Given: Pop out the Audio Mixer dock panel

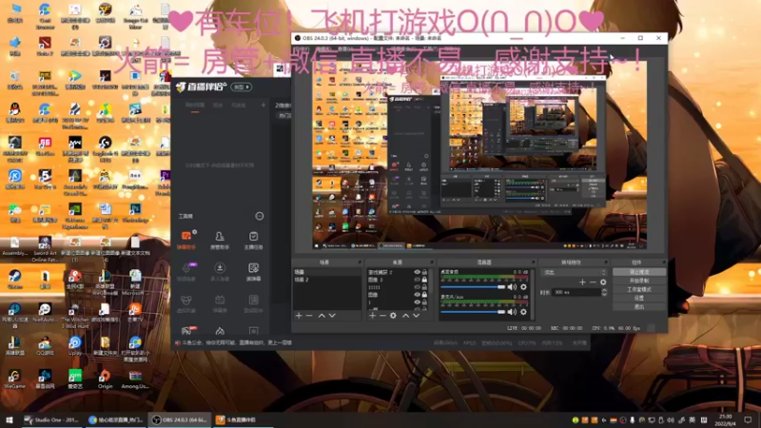Looking at the screenshot, I should click(x=533, y=263).
